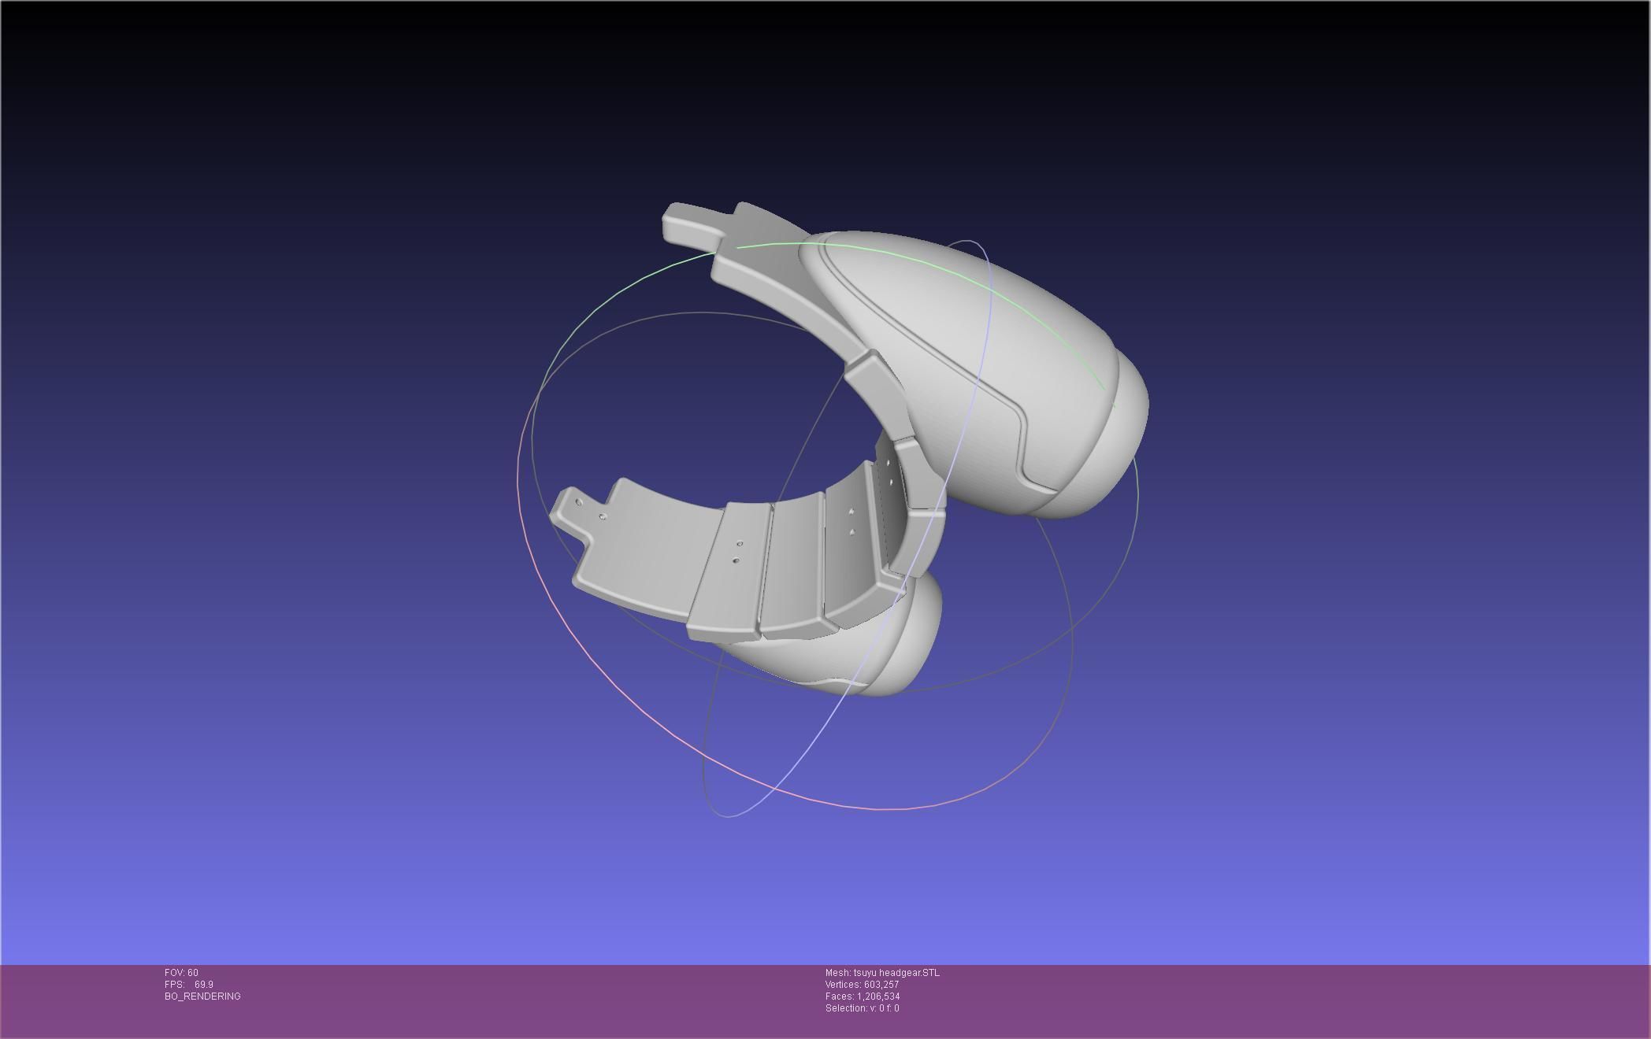Click the Vertices: 603,257 entry
This screenshot has width=1651, height=1039.
(x=862, y=985)
